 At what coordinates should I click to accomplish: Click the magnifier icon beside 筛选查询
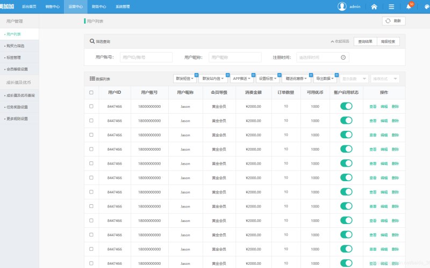(92, 41)
